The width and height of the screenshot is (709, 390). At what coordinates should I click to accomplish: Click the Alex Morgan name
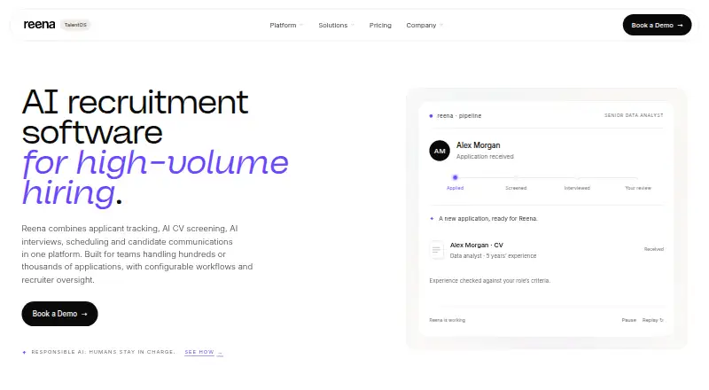pos(478,145)
